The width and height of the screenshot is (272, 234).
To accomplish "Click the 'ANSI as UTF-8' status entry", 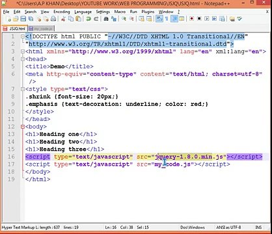I will tap(228, 227).
